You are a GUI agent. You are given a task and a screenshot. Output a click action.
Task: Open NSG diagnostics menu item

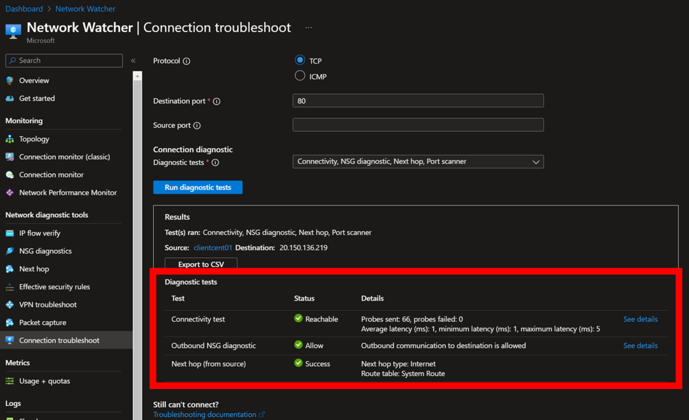click(x=45, y=251)
